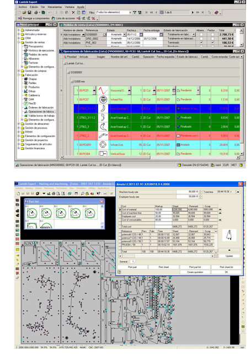Open the Ver menu
251x359 pixels.
point(43,7)
